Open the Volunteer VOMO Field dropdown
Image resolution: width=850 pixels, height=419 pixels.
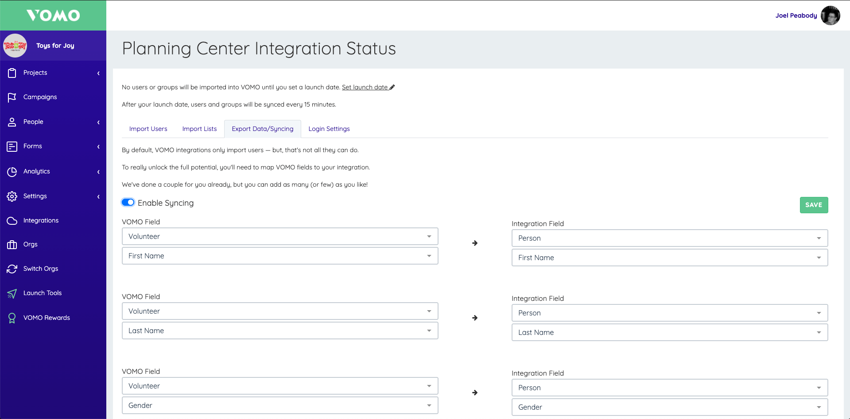pyautogui.click(x=279, y=236)
